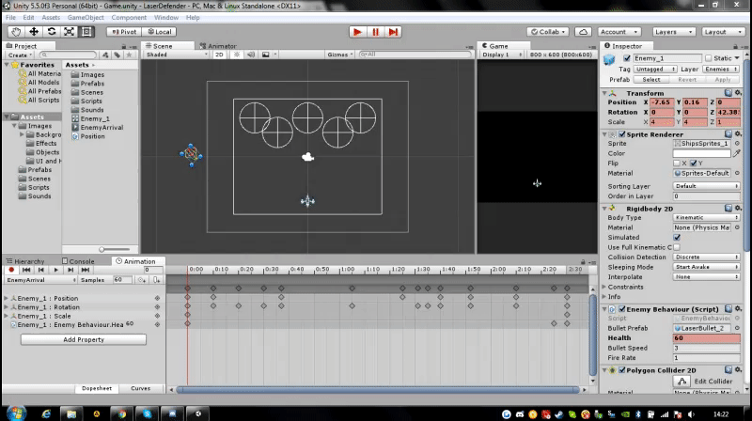
Task: Open the Body Type dropdown
Action: [705, 217]
